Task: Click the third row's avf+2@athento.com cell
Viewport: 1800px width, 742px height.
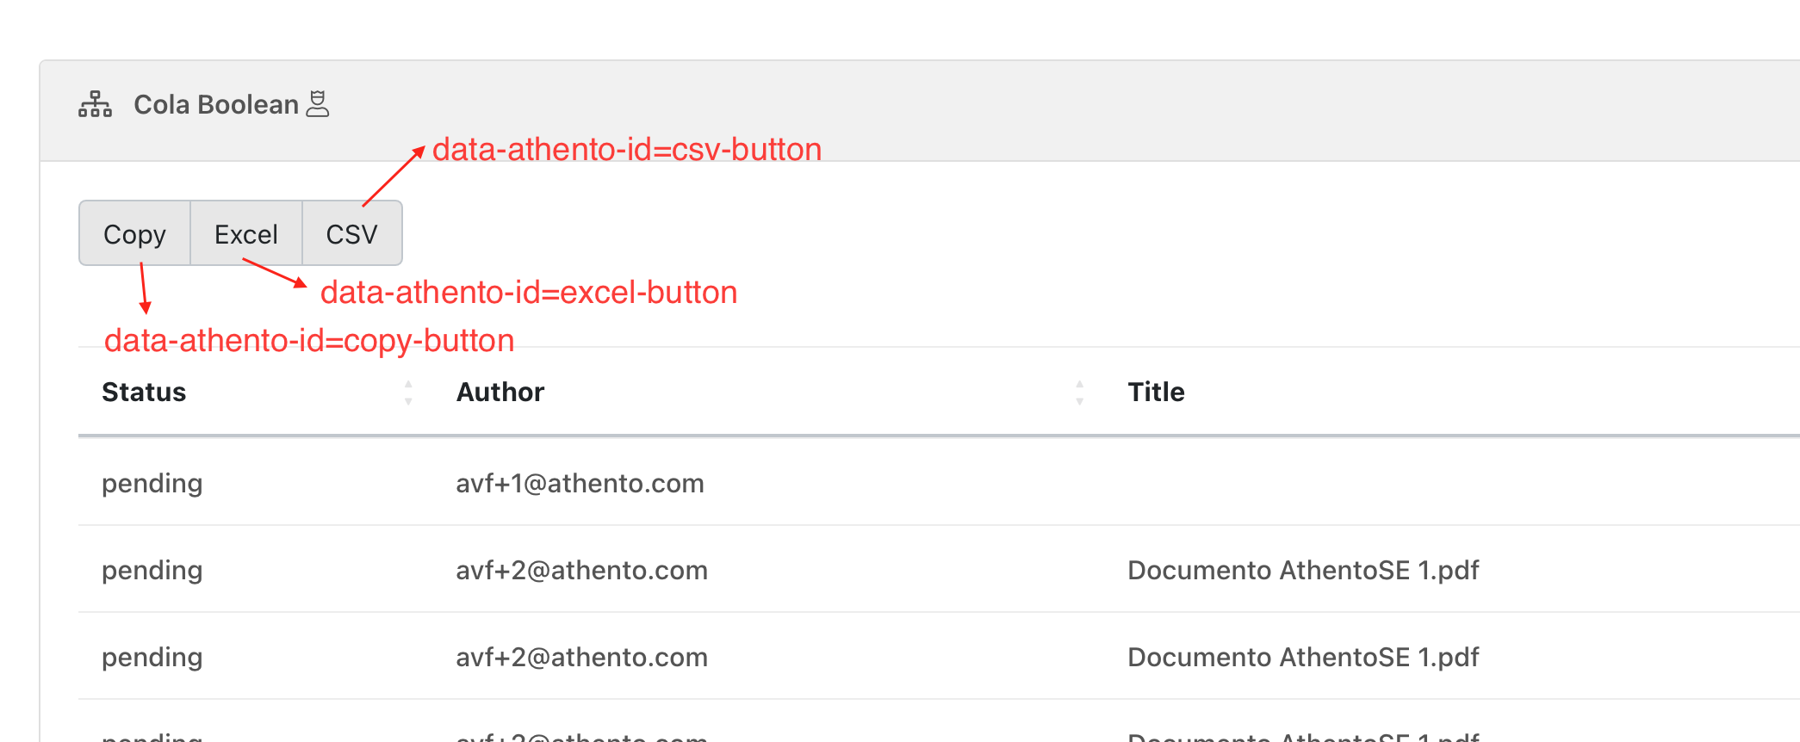Action: [581, 658]
